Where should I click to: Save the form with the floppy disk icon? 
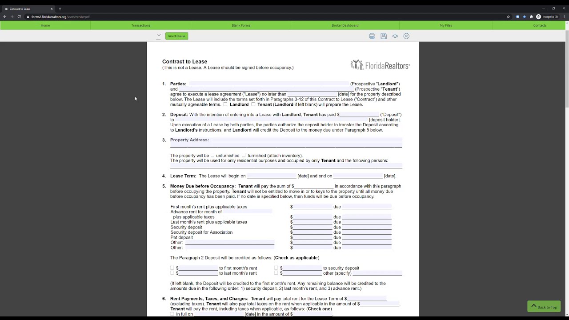tap(384, 36)
